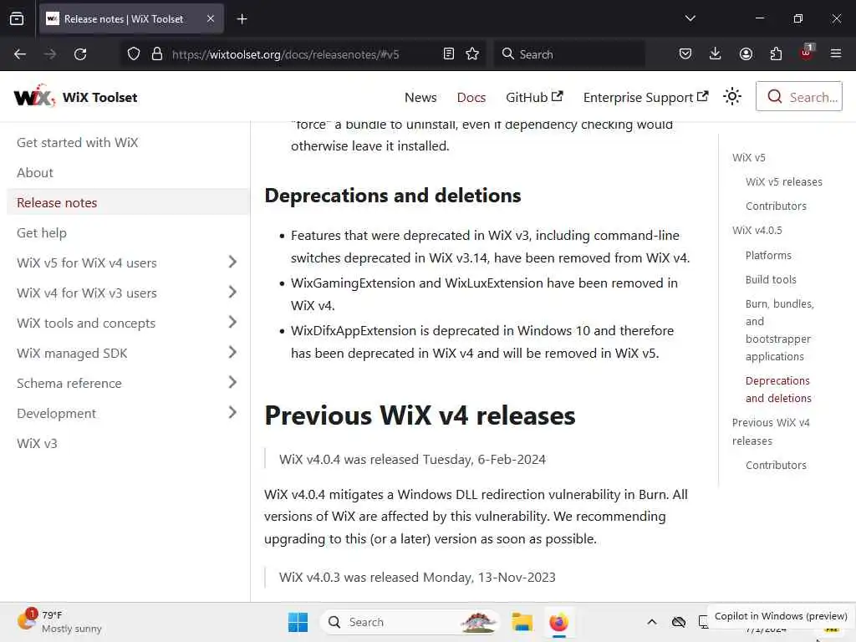Screen dimensions: 856x642
Task: Jump to Deprecations and deletions in contents
Action: coord(778,390)
